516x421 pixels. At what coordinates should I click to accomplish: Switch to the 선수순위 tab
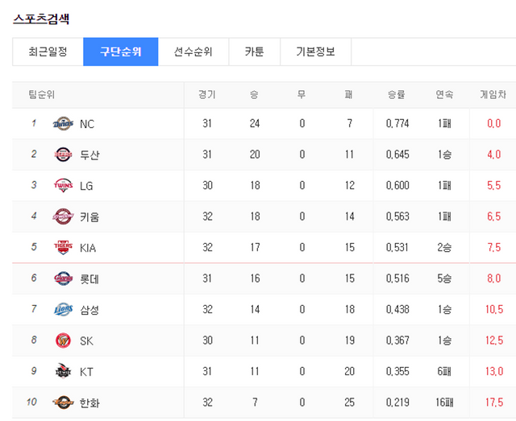point(193,52)
